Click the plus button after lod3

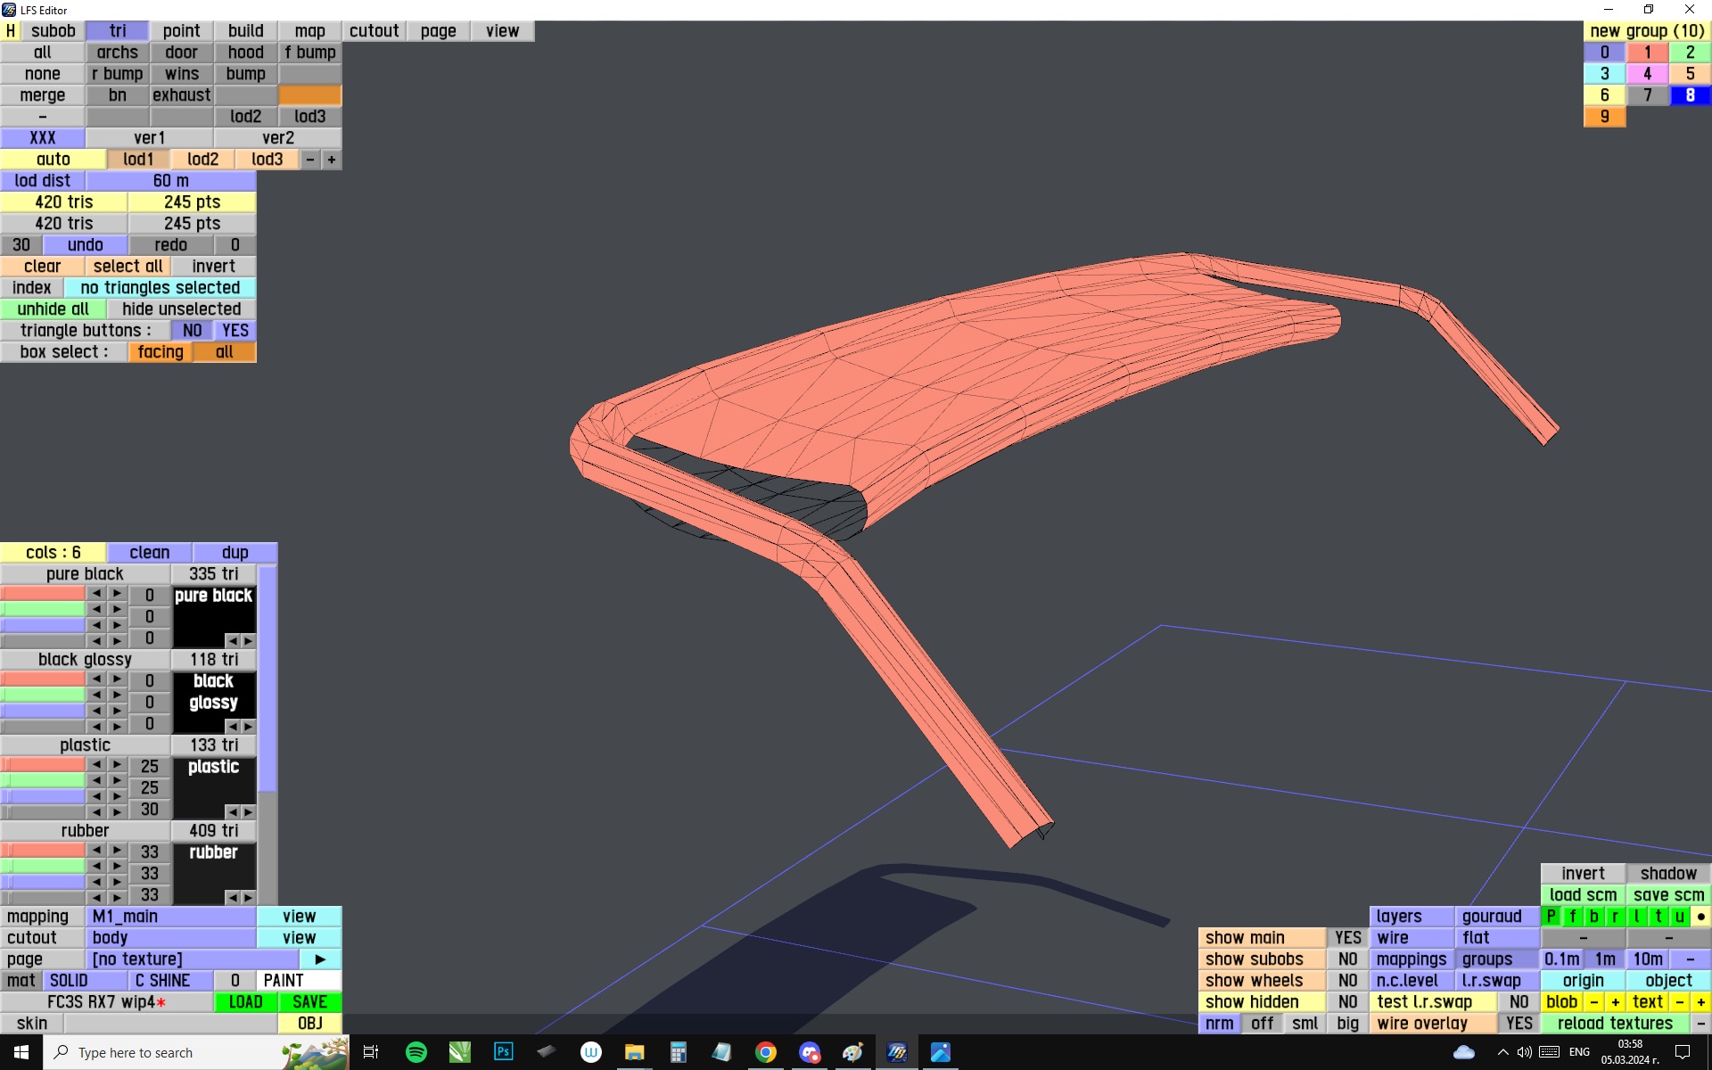[x=332, y=160]
